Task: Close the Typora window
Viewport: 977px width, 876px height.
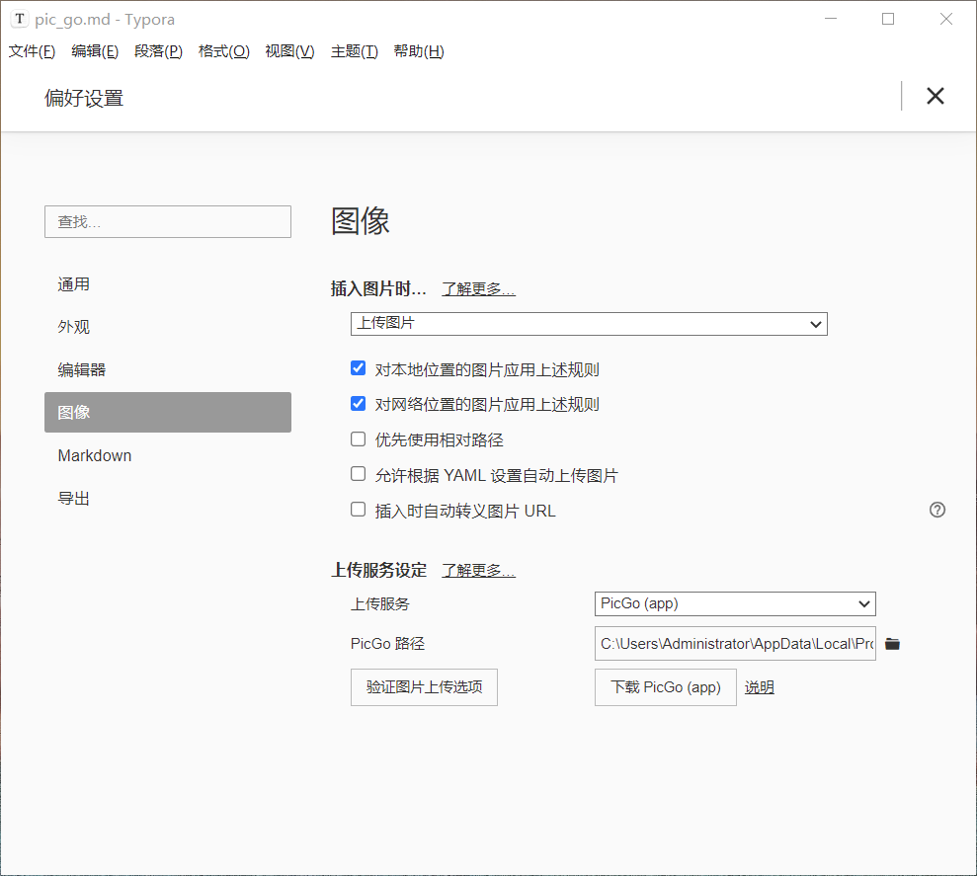Action: tap(945, 19)
